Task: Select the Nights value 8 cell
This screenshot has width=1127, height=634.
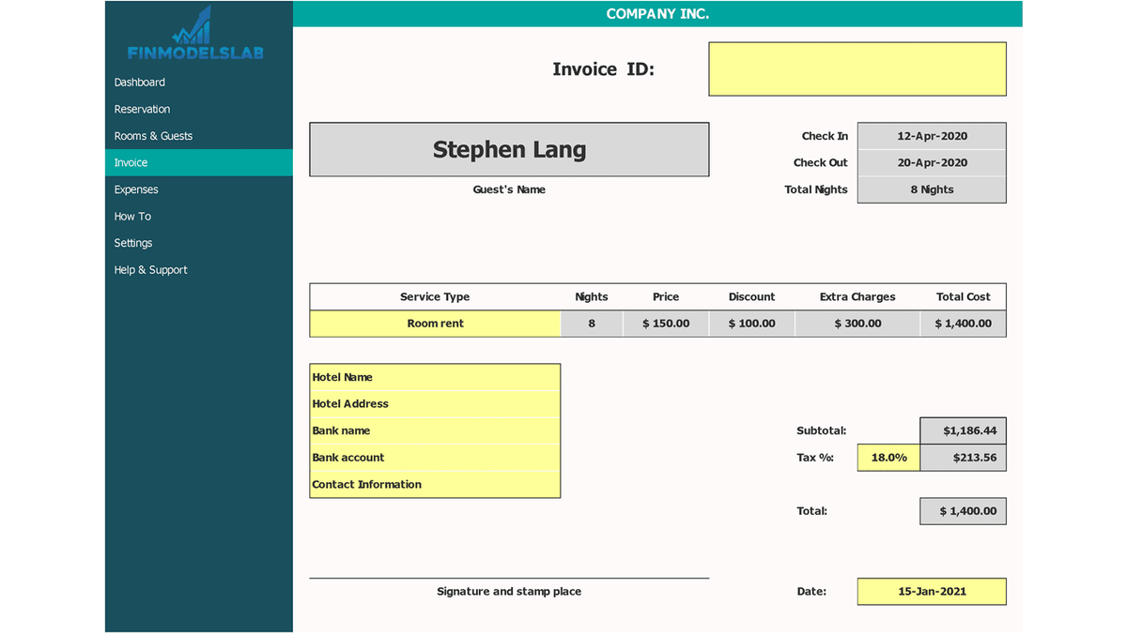Action: pyautogui.click(x=592, y=324)
